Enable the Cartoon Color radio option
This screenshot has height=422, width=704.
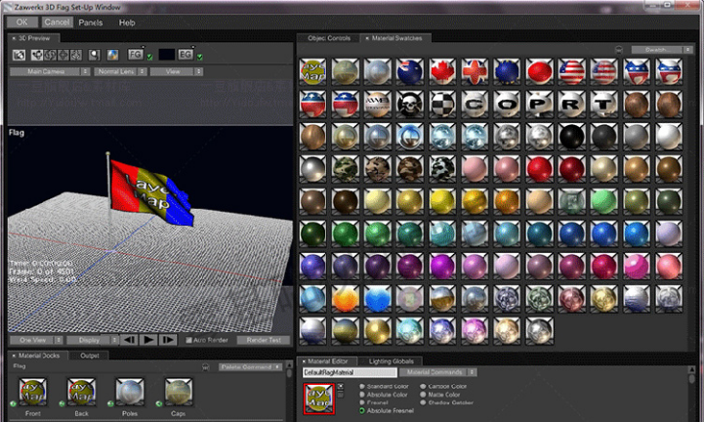[420, 386]
